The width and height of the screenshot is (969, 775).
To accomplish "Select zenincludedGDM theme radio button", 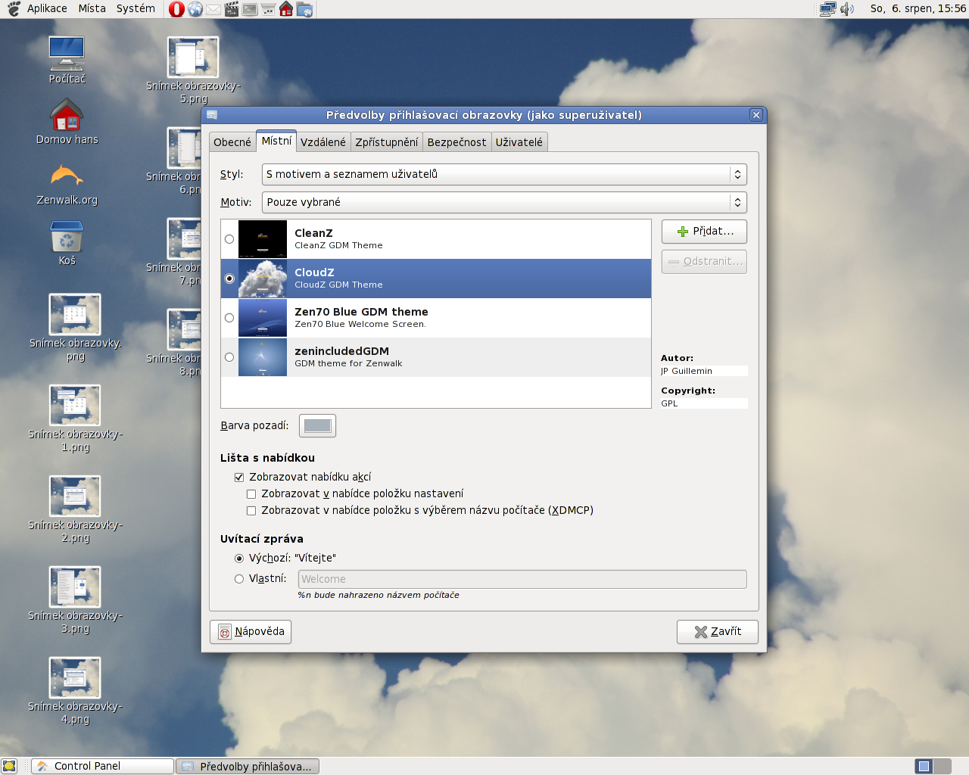I will pos(229,357).
